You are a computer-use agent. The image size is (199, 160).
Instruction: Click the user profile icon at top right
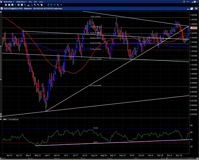click(184, 2)
